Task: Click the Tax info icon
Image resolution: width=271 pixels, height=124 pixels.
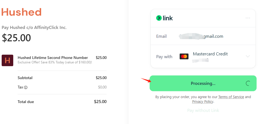Action: (26, 87)
